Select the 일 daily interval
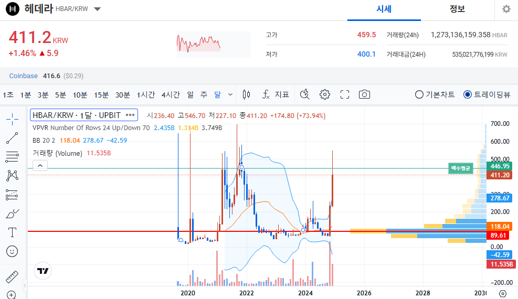The image size is (518, 299). [x=191, y=95]
